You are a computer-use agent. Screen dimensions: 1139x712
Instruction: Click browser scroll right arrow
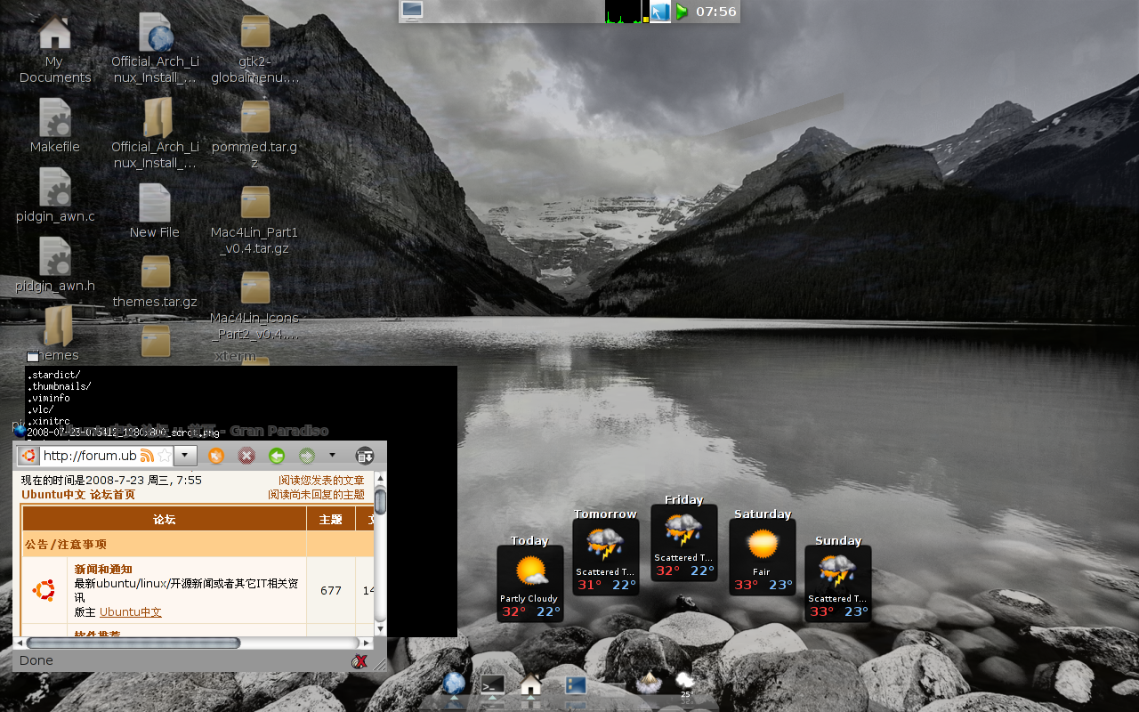pyautogui.click(x=366, y=643)
